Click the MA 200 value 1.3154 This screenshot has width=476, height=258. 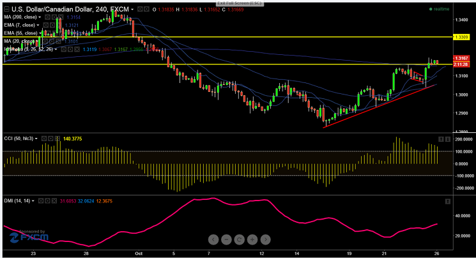pyautogui.click(x=73, y=17)
